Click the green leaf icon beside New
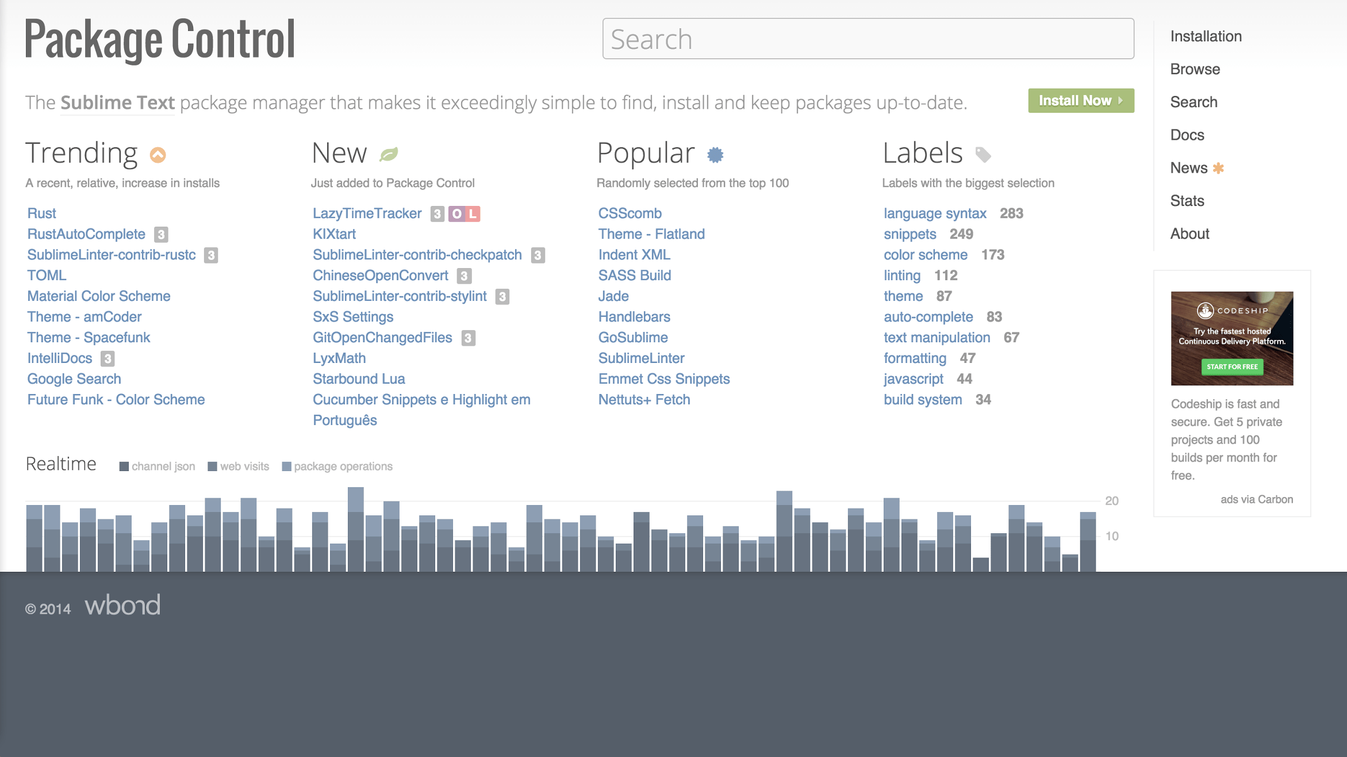 [x=389, y=154]
